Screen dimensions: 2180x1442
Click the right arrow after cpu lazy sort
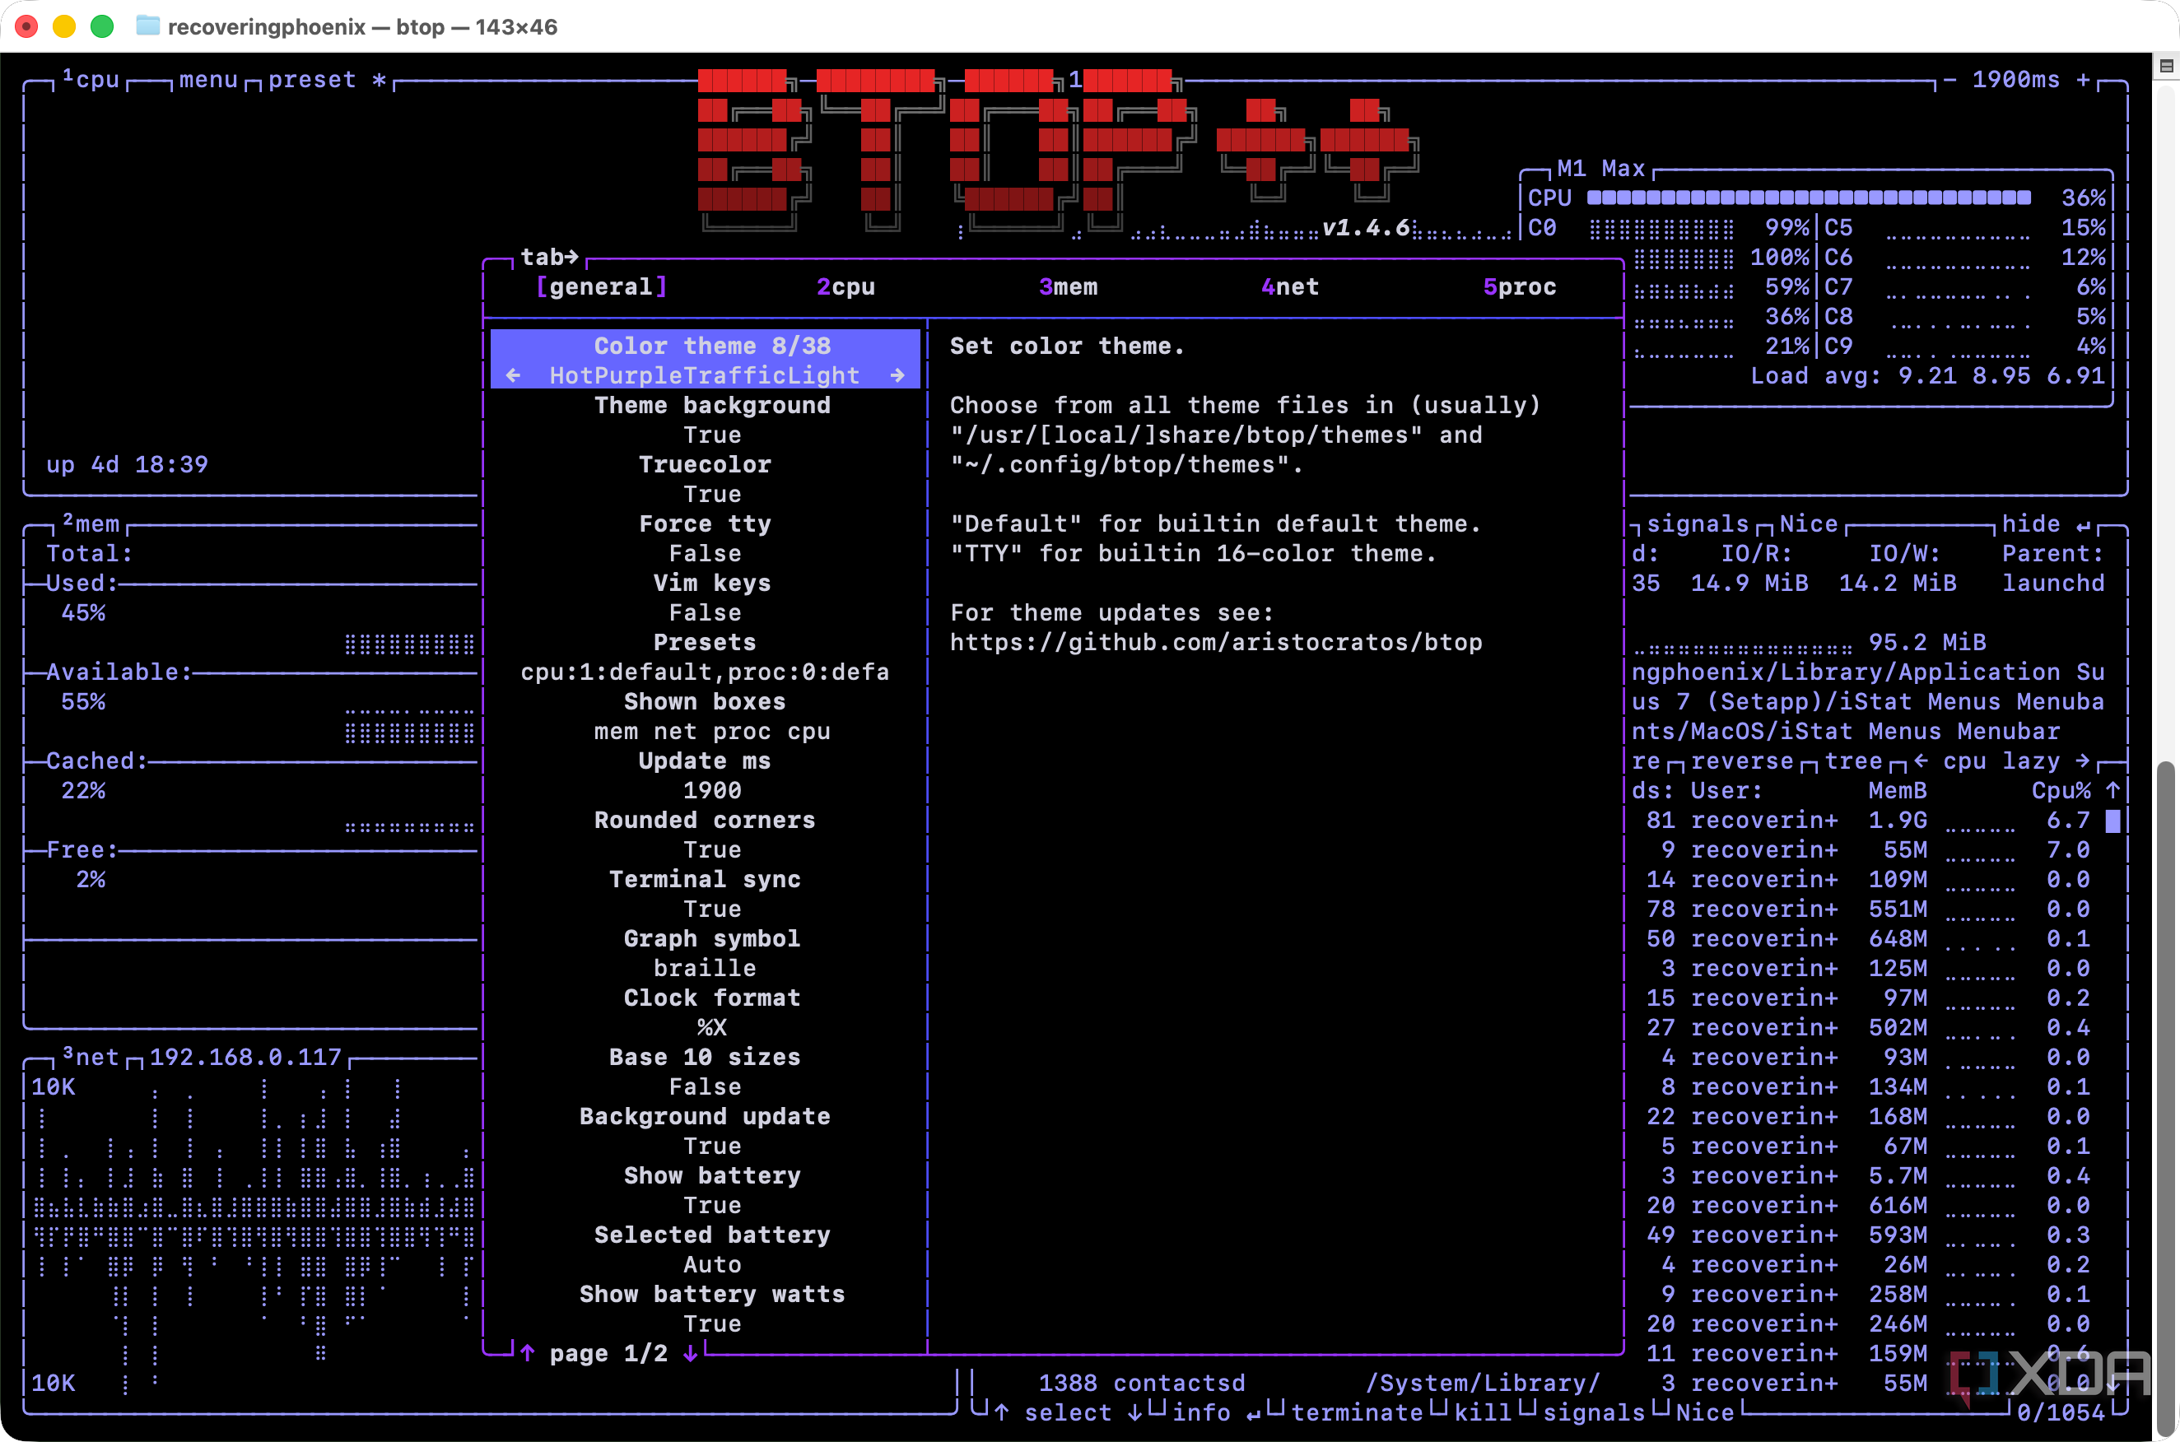2083,761
